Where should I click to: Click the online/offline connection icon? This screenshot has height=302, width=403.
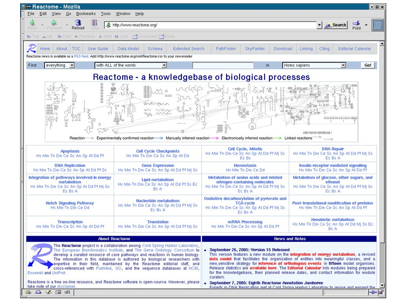pos(373,292)
